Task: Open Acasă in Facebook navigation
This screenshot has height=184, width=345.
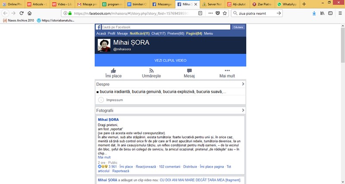Action: (x=101, y=34)
